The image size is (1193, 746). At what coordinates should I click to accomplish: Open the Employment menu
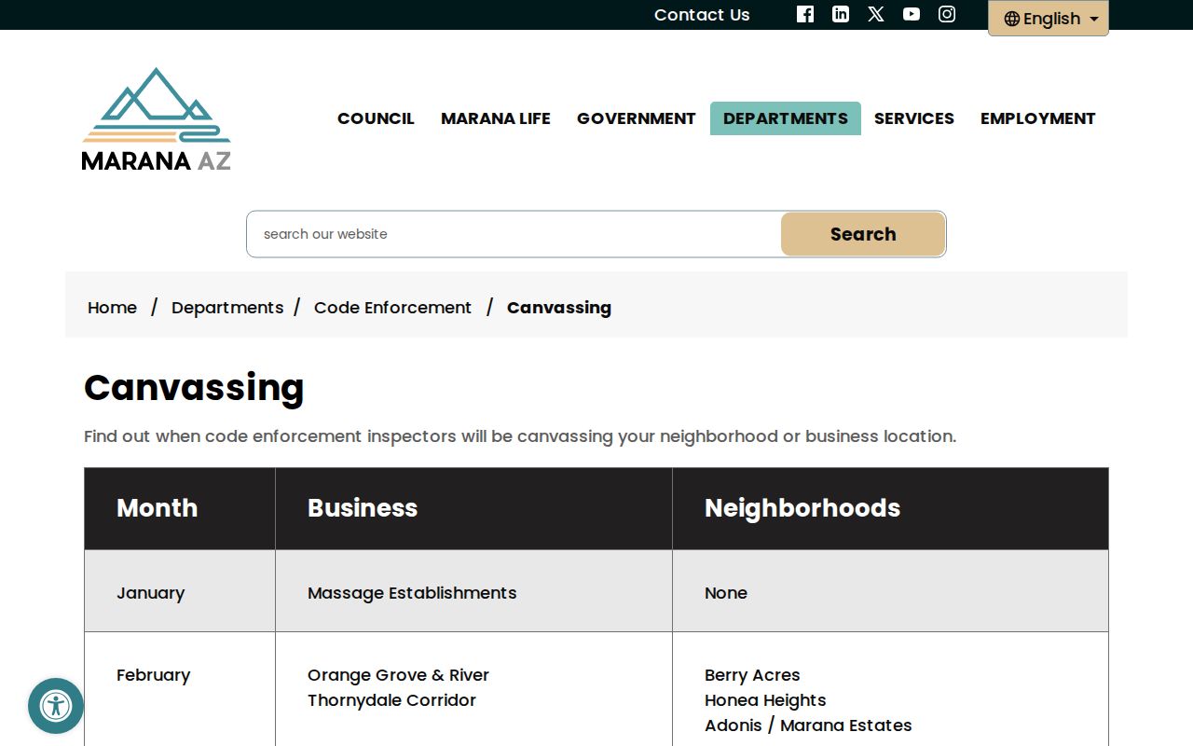click(1038, 118)
